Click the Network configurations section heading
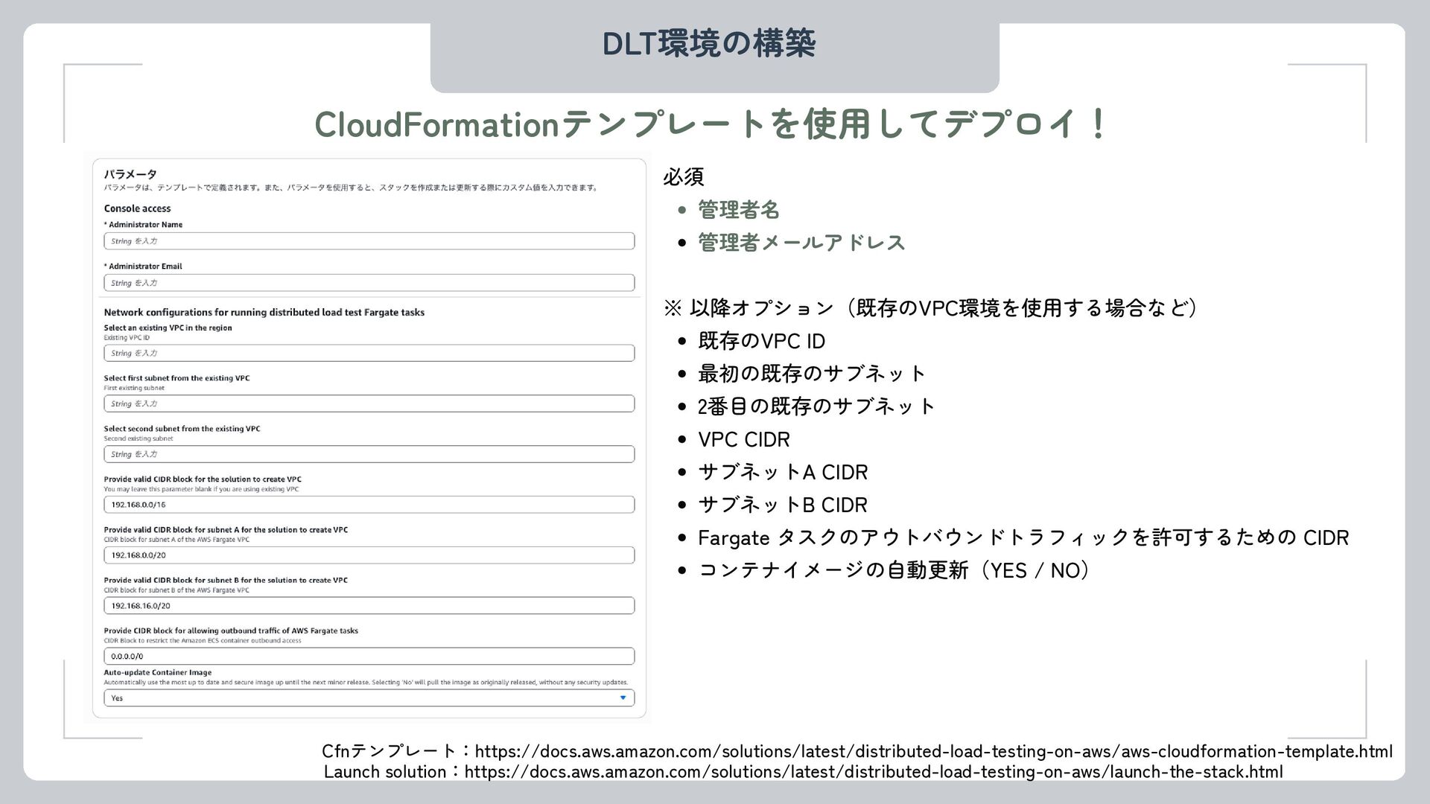The height and width of the screenshot is (804, 1430). [264, 313]
